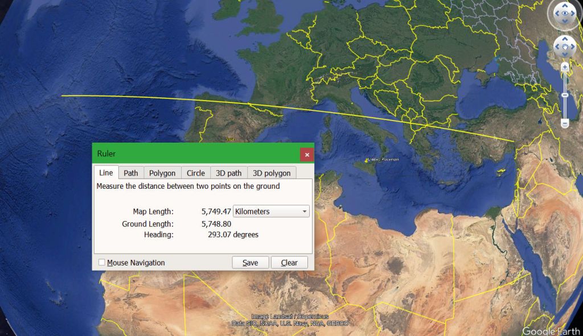The image size is (583, 336).
Task: Open the Kilometers units dropdown
Action: (271, 211)
